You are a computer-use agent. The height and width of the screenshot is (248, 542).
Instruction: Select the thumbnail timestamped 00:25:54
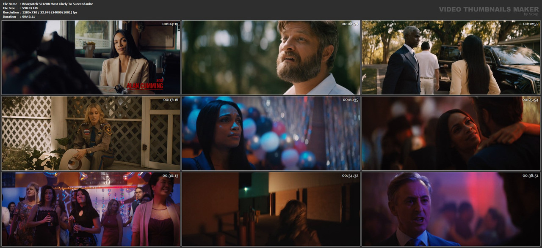[x=451, y=134]
